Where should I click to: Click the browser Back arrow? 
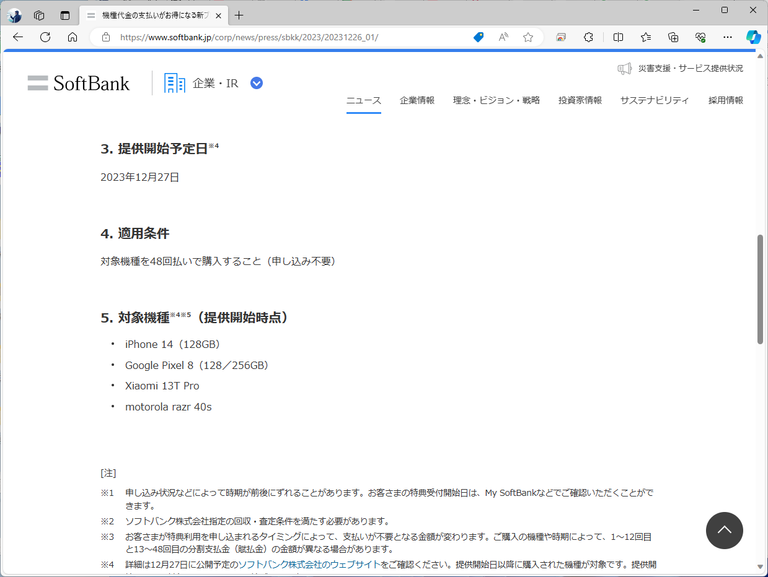18,37
